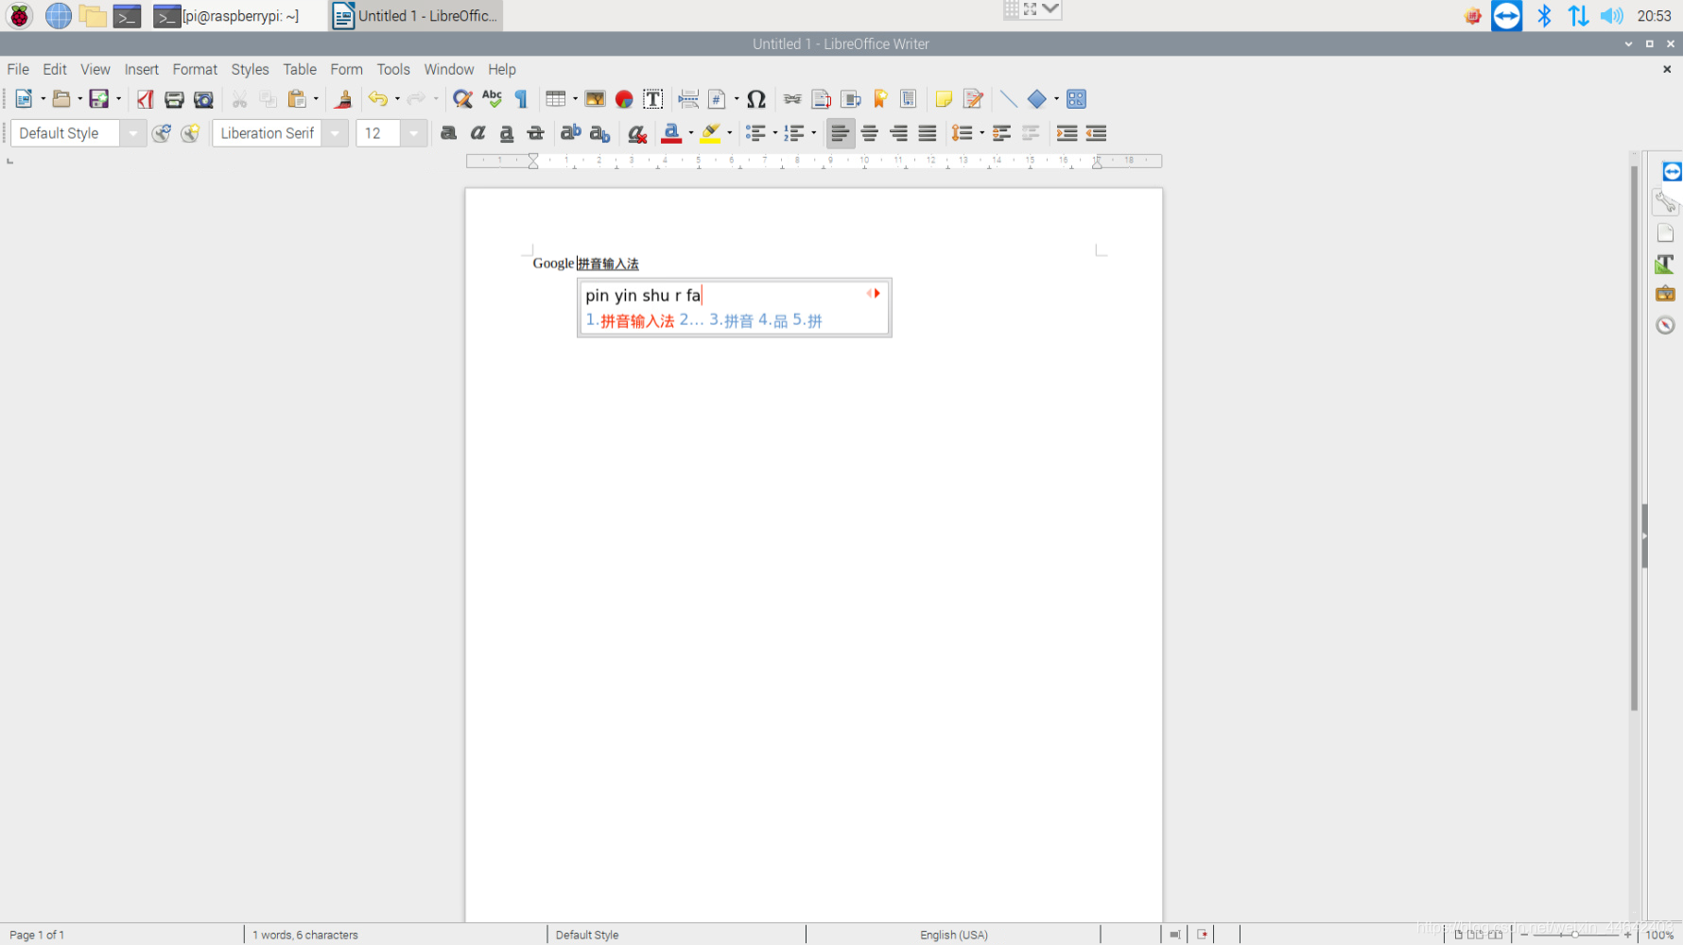
Task: Justify the paragraph text
Action: click(x=928, y=133)
